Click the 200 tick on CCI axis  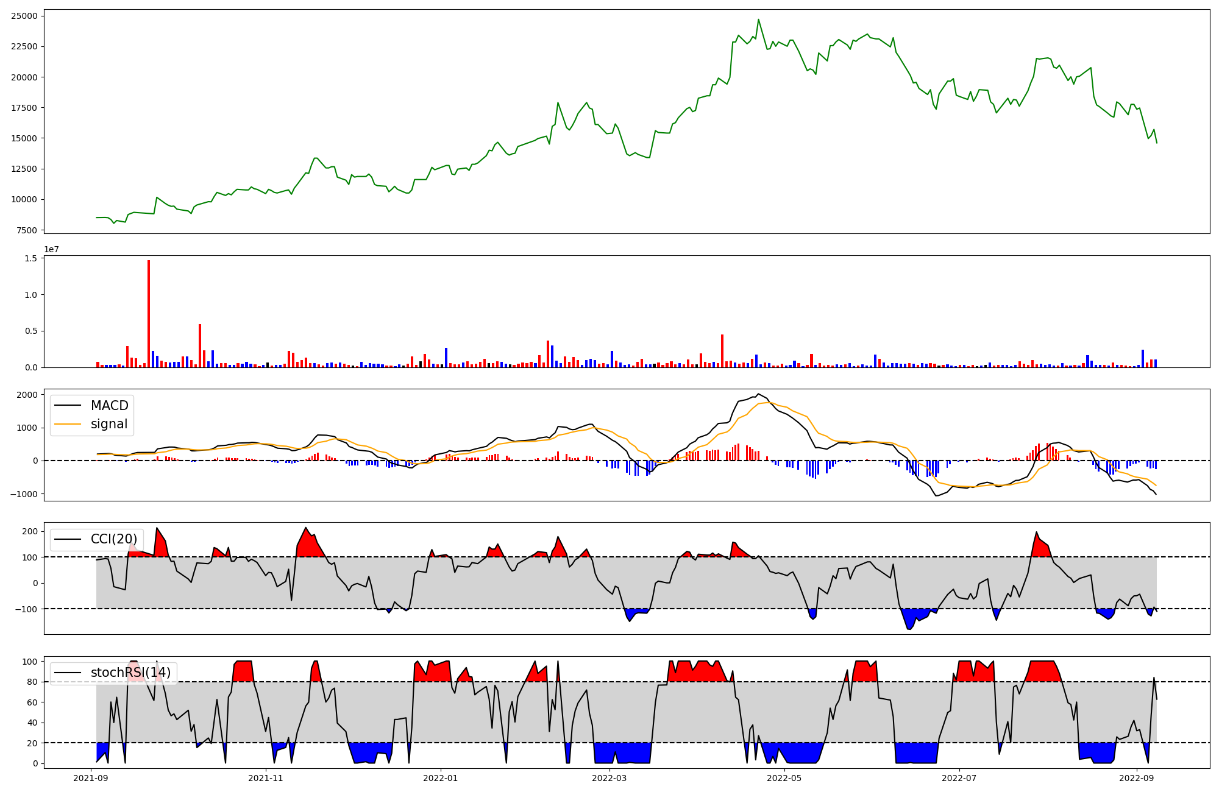(x=30, y=531)
